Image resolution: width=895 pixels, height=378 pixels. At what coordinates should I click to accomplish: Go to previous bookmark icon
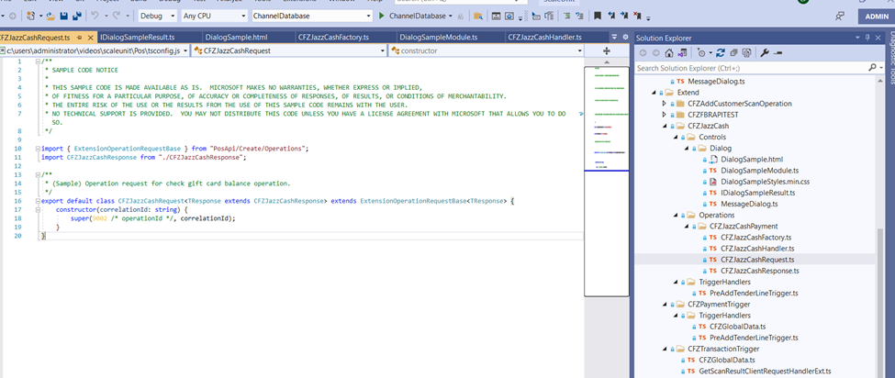(611, 16)
